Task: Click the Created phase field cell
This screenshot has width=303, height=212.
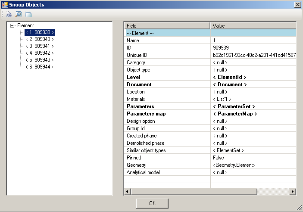Action: (x=167, y=136)
